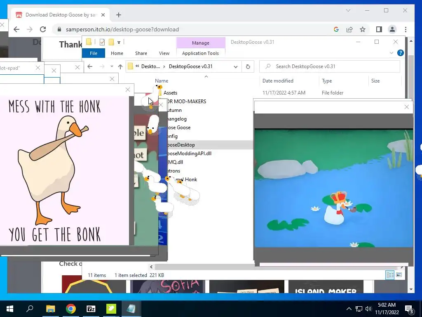The image size is (422, 317).
Task: Sort files by Name column
Action: click(162, 80)
